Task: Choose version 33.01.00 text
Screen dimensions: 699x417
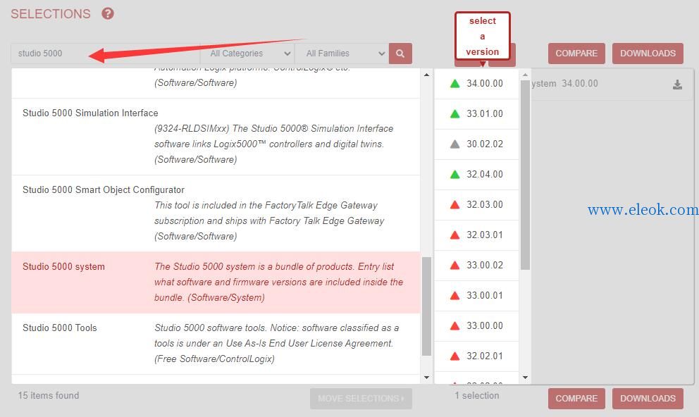Action: pyautogui.click(x=485, y=113)
